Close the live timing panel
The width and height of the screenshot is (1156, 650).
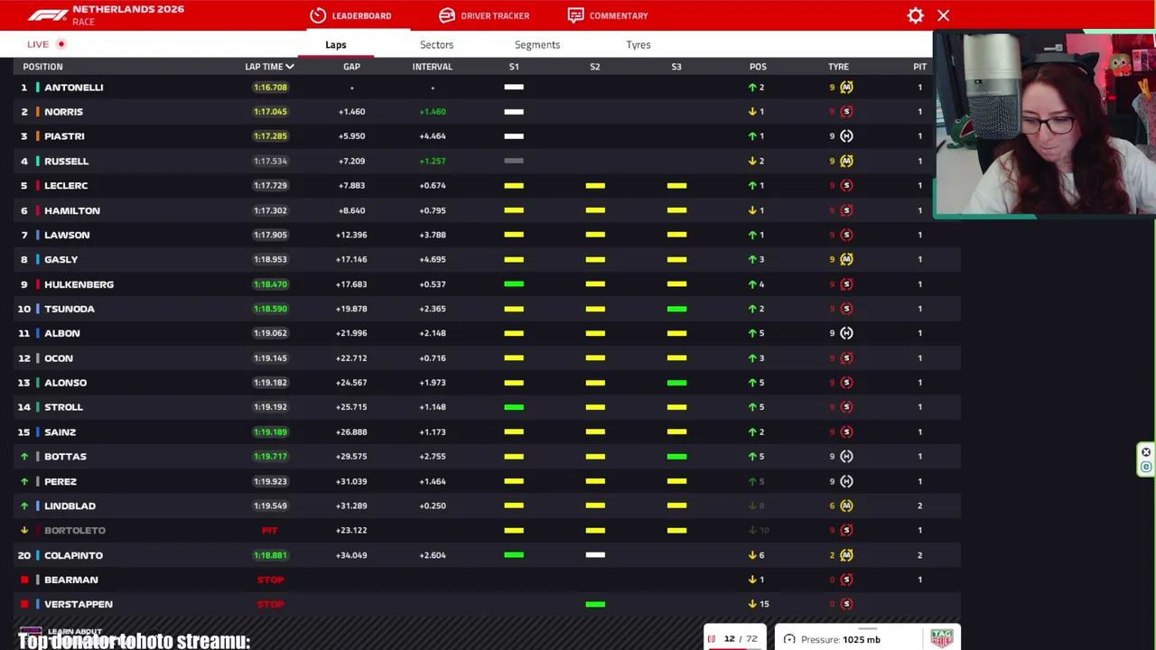(944, 15)
